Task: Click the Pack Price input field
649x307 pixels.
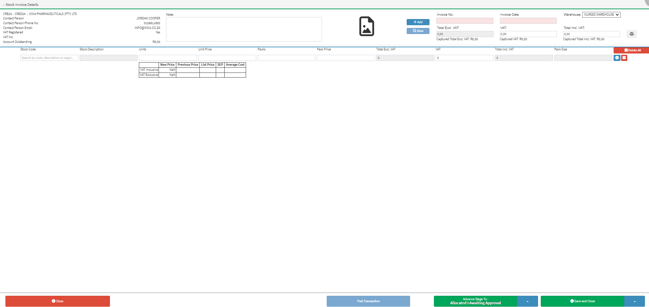Action: pyautogui.click(x=346, y=58)
